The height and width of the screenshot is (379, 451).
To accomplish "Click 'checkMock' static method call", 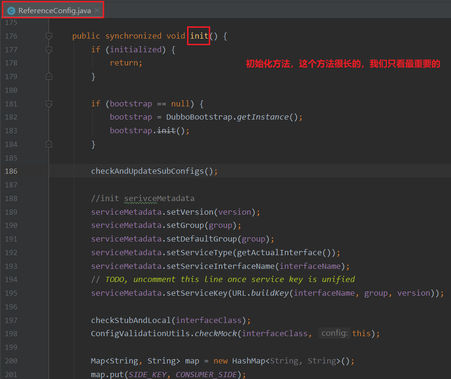I will [216, 333].
